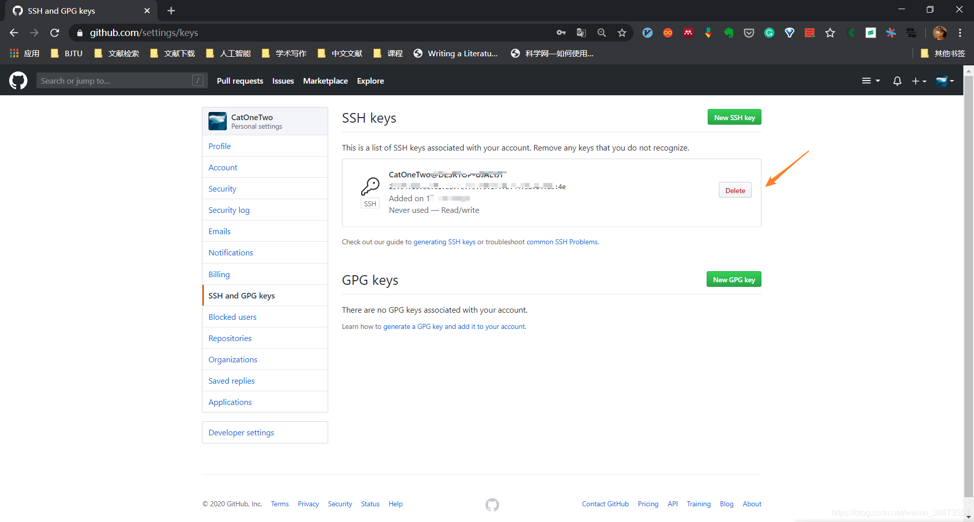Open the 应用 apps shortcut in bookmarks bar
The image size is (974, 522).
point(24,53)
